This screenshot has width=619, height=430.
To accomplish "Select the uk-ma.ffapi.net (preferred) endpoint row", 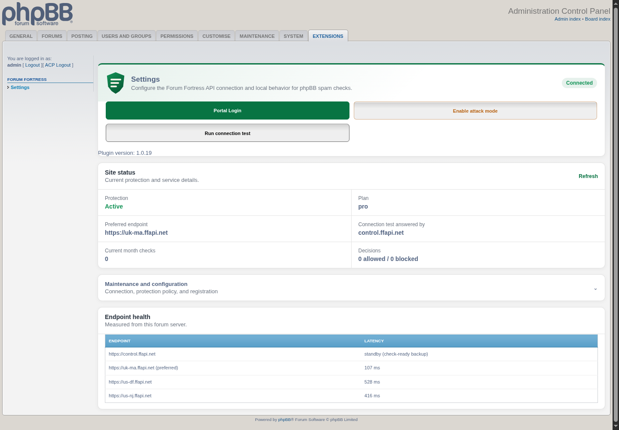I will [351, 368].
